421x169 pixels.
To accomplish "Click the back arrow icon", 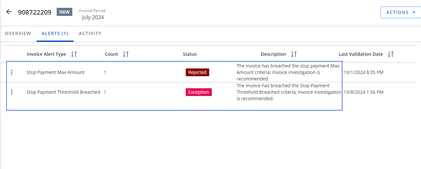I will [9, 12].
